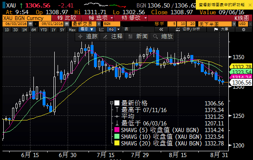The width and height of the screenshot is (253, 160).
Task: Click legend label SMAVG (20) 收盘值
Action: 161,143
